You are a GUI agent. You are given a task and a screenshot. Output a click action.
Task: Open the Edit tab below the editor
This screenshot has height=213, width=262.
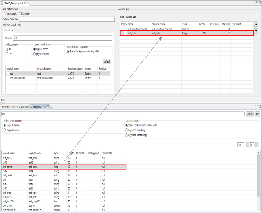pyautogui.click(x=3, y=100)
